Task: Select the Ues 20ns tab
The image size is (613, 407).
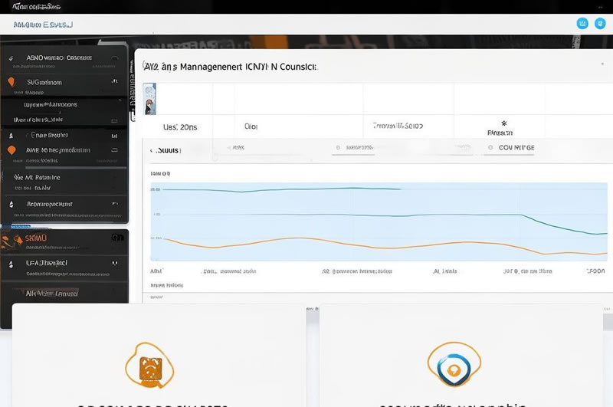Action: pyautogui.click(x=180, y=126)
